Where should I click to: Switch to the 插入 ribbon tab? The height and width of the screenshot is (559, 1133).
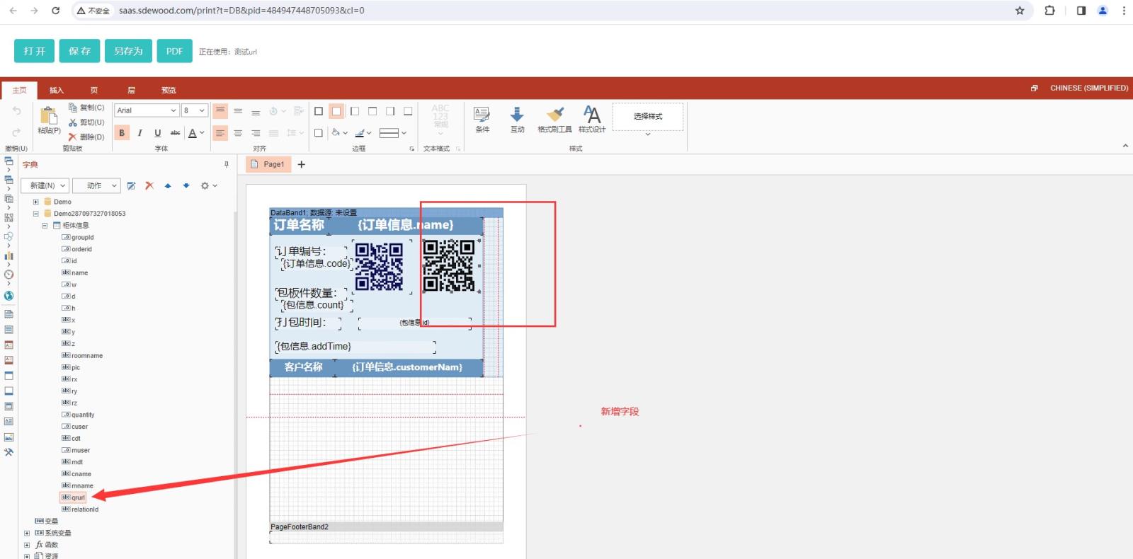(x=57, y=90)
